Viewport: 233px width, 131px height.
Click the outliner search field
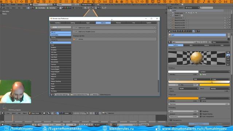(x=206, y=8)
